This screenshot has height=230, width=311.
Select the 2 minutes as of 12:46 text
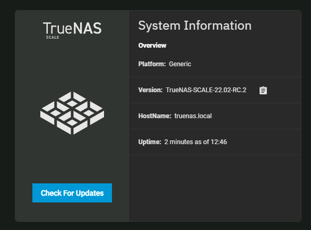tap(195, 142)
